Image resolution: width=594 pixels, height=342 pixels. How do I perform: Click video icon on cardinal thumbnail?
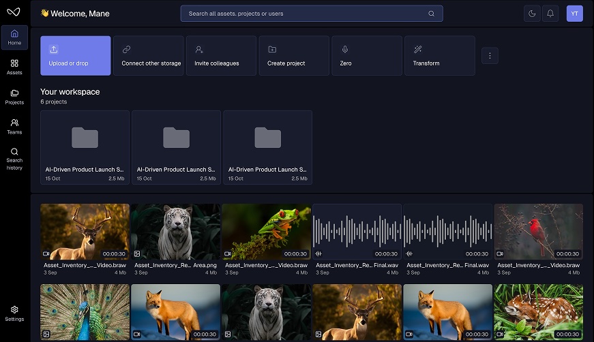500,254
